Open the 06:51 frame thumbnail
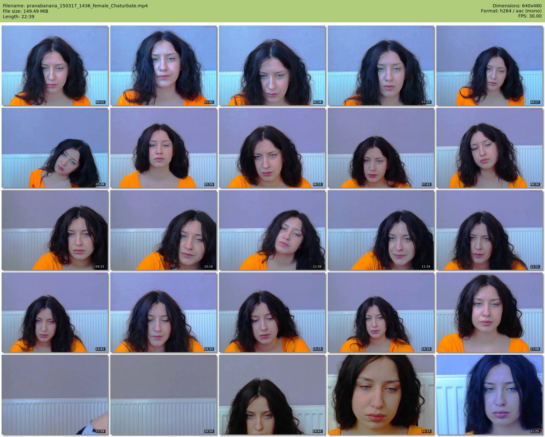Image resolution: width=545 pixels, height=437 pixels. coord(272,148)
